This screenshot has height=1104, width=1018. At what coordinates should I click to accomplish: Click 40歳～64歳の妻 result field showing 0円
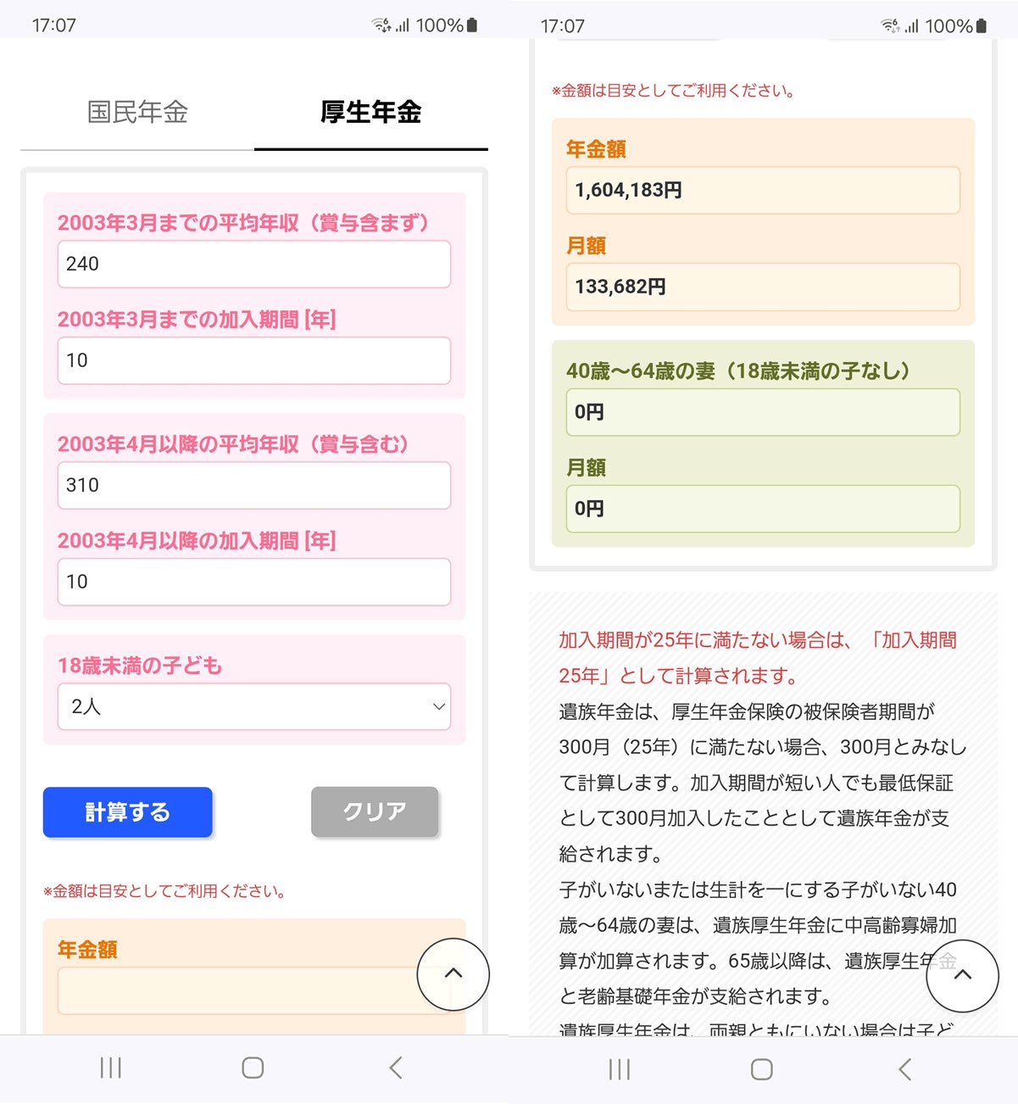[x=763, y=412]
